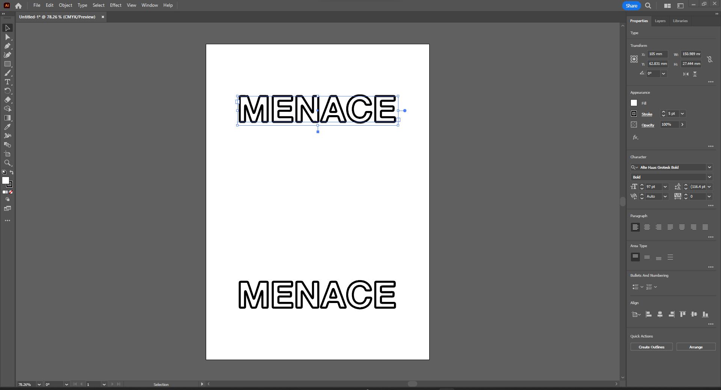Click the Create Outlines button
Image resolution: width=721 pixels, height=390 pixels.
pyautogui.click(x=651, y=347)
